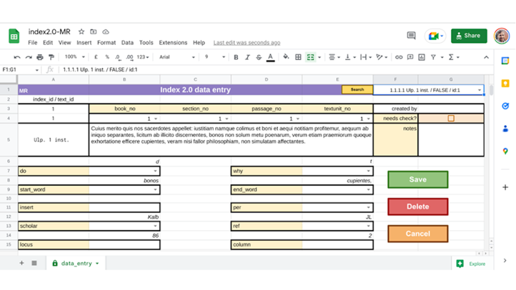The height and width of the screenshot is (290, 516).
Task: Click the Print icon
Action: pos(40,57)
